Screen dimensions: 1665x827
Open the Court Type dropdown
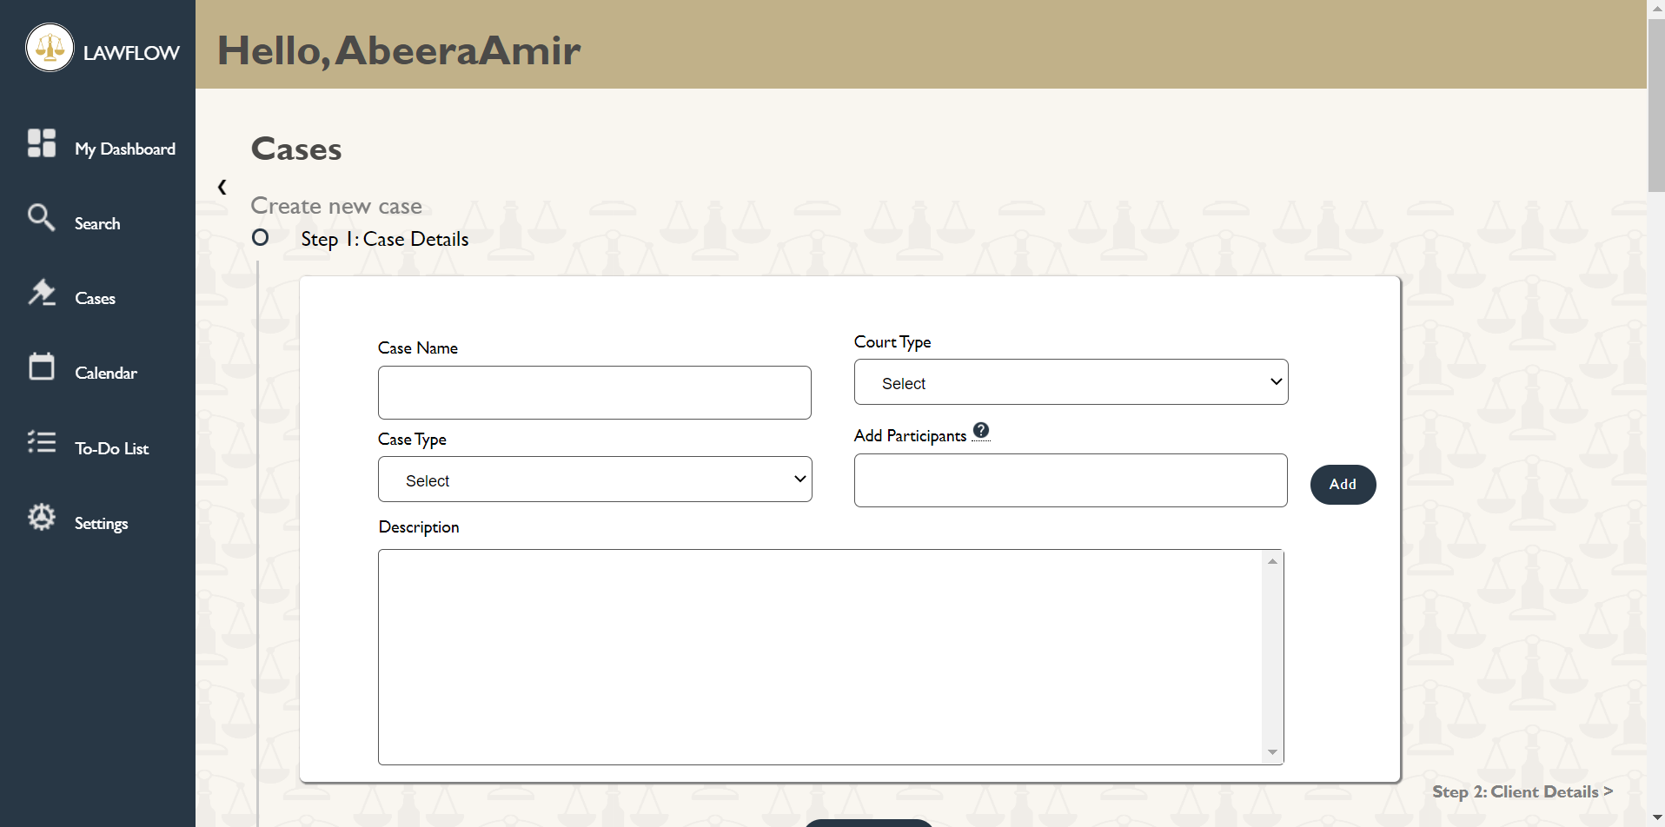pyautogui.click(x=1071, y=381)
